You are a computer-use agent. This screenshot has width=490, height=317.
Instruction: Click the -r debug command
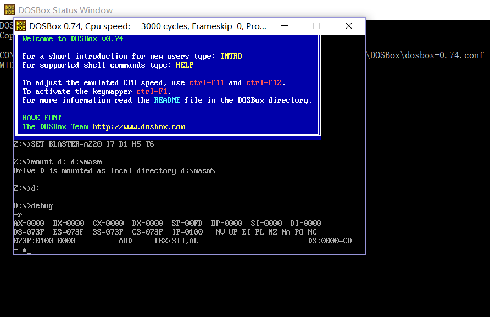[x=18, y=215]
